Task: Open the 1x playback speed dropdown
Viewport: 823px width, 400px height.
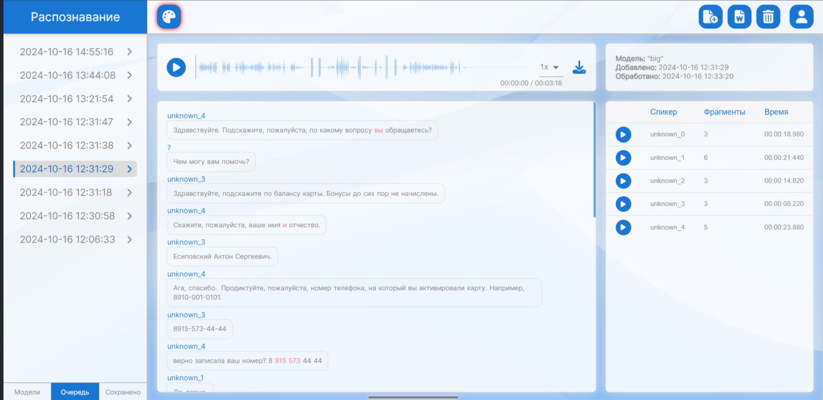Action: pyautogui.click(x=549, y=67)
